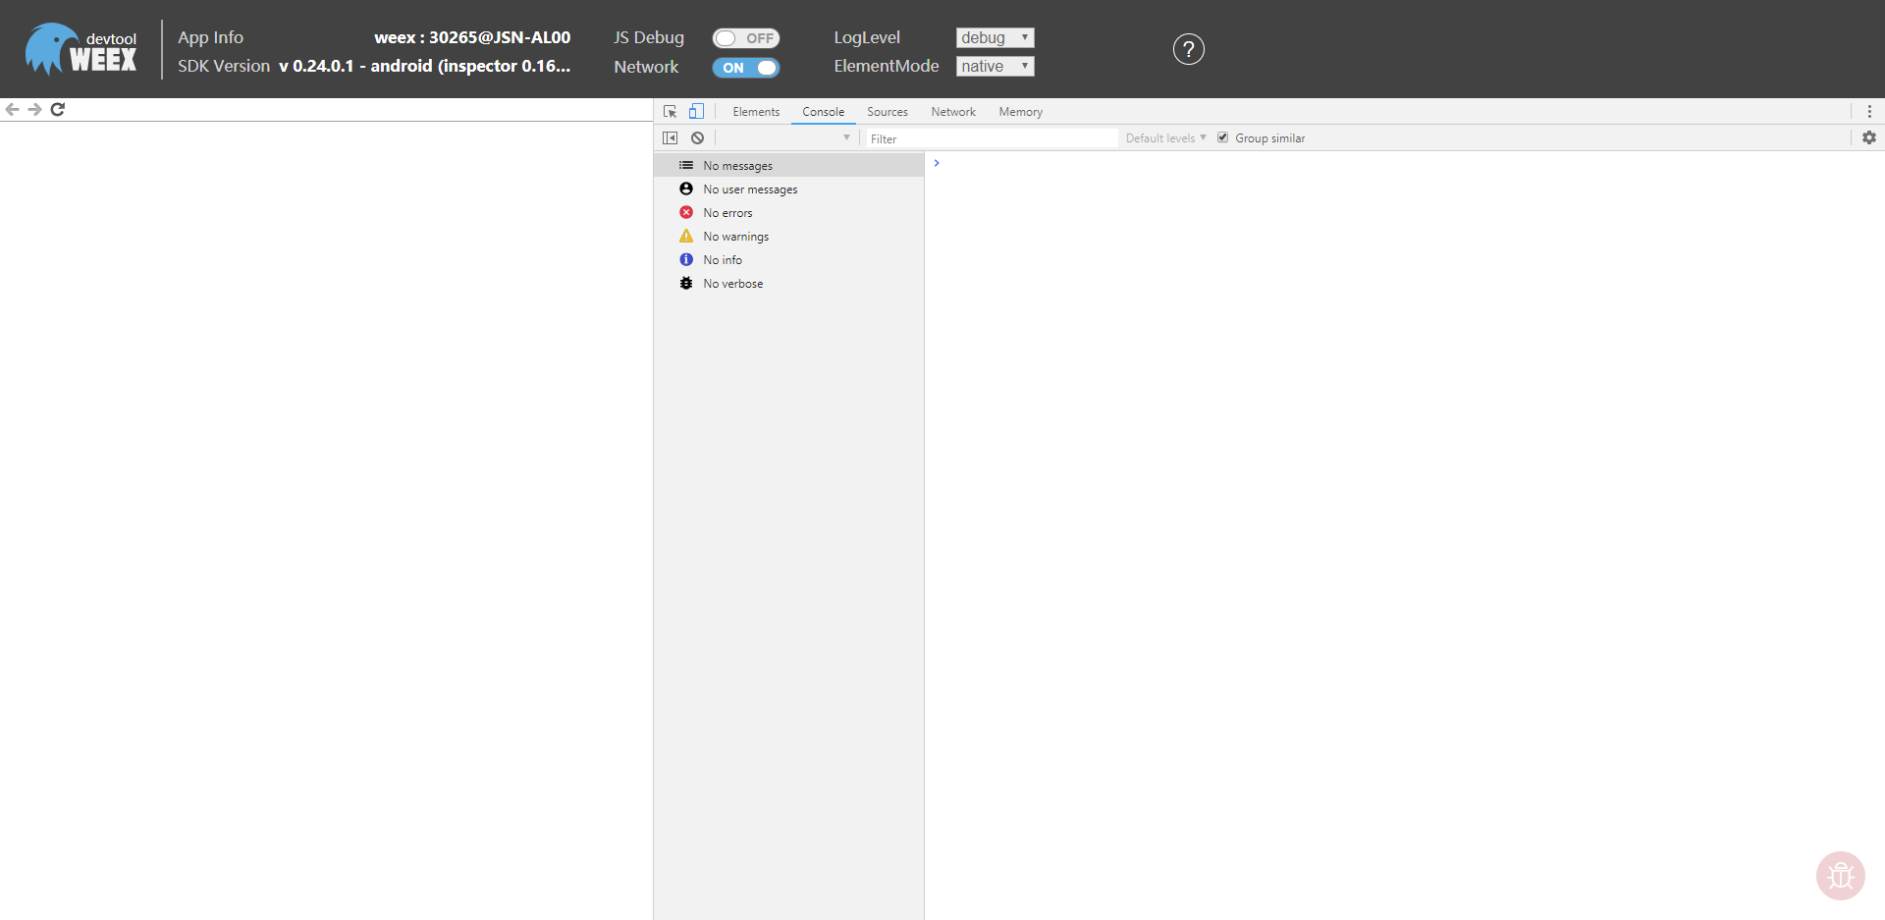Click the yellow warnings triangle icon
The height and width of the screenshot is (920, 1885).
pyautogui.click(x=686, y=236)
